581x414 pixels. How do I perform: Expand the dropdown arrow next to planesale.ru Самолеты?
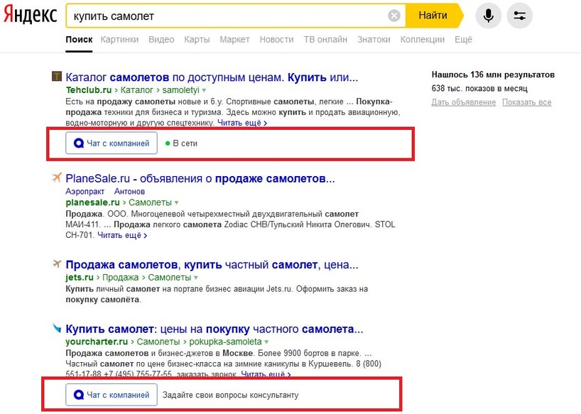click(x=176, y=203)
